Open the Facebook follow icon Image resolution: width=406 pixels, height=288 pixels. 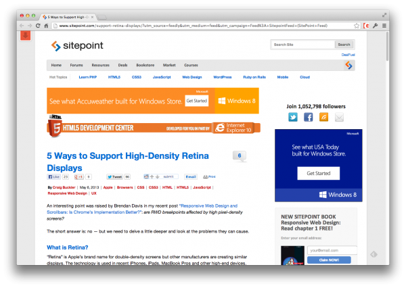[308, 117]
